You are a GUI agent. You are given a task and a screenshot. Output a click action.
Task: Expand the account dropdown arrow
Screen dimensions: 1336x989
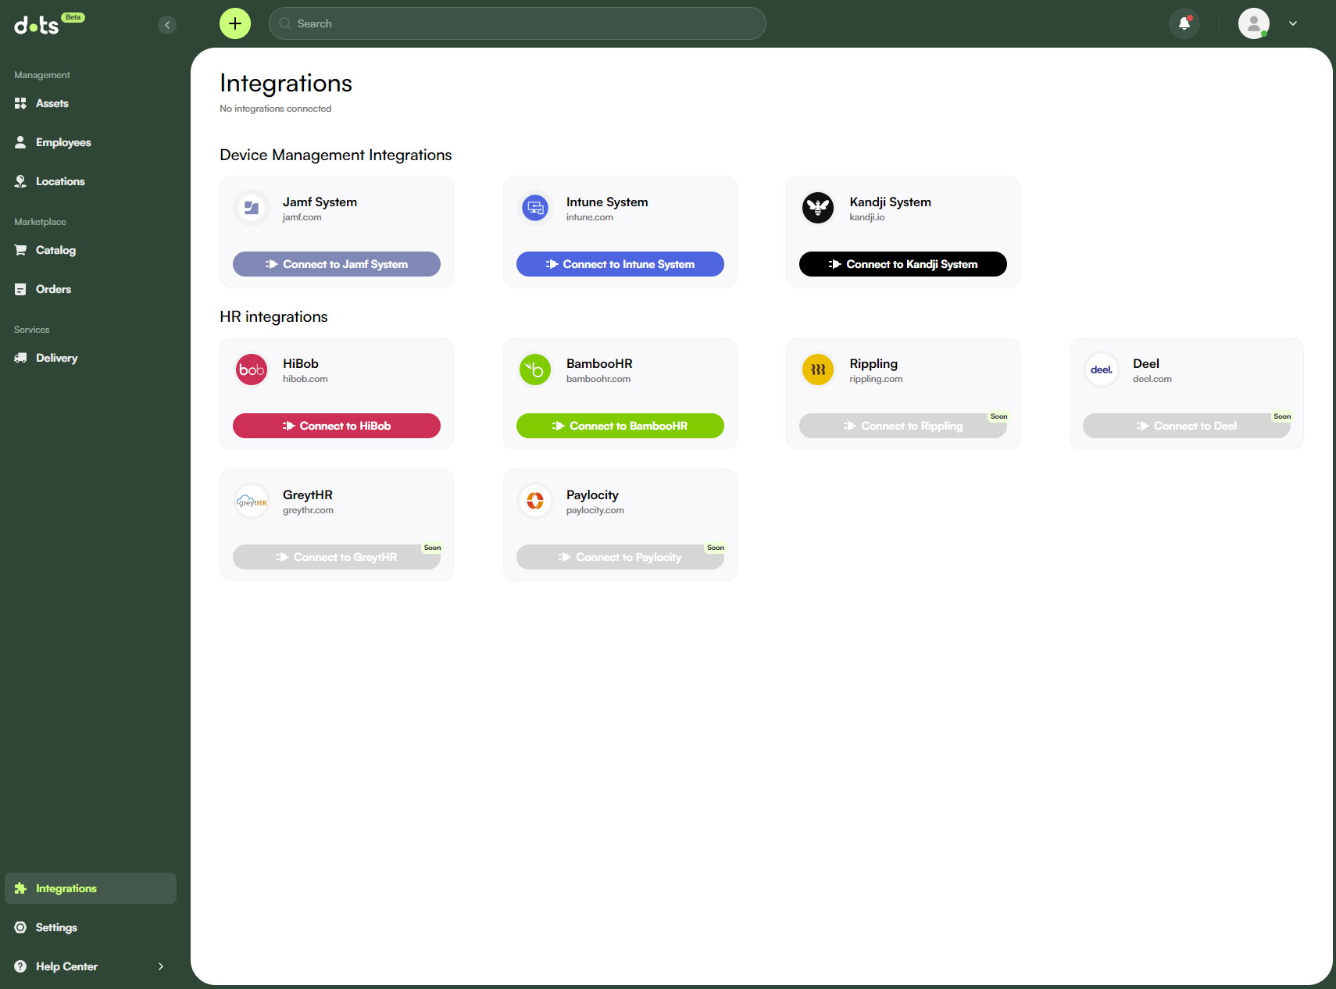tap(1293, 23)
